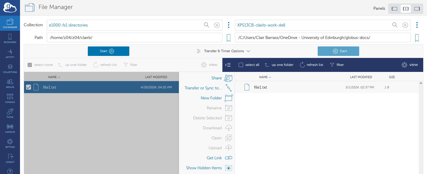Open the Bookmarks sidebar section
This screenshot has height=174, width=427.
point(10,38)
